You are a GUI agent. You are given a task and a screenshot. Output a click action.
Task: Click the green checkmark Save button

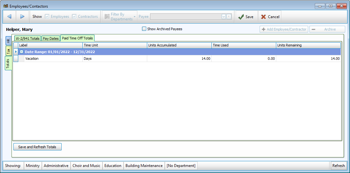coord(246,17)
